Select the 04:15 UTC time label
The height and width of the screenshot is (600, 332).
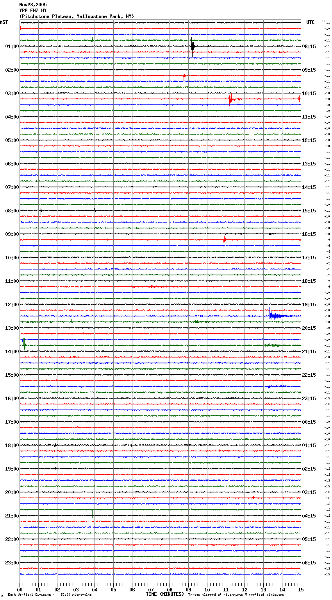pyautogui.click(x=309, y=516)
